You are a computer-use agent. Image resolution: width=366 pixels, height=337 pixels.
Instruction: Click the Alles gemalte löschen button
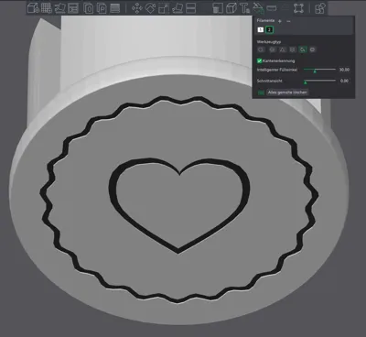pos(287,92)
